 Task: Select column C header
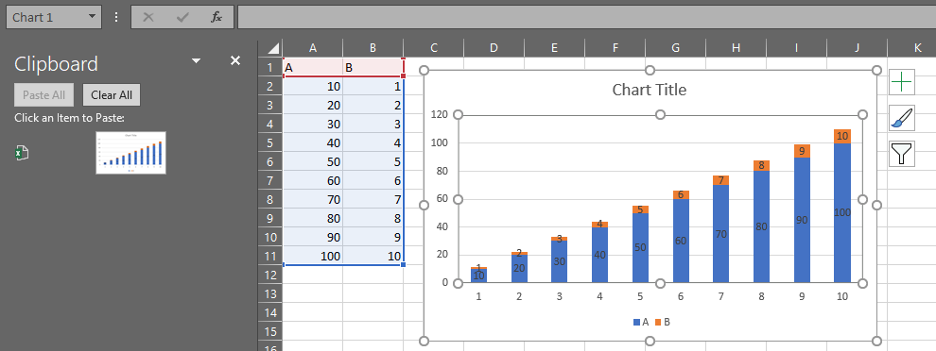[x=434, y=48]
